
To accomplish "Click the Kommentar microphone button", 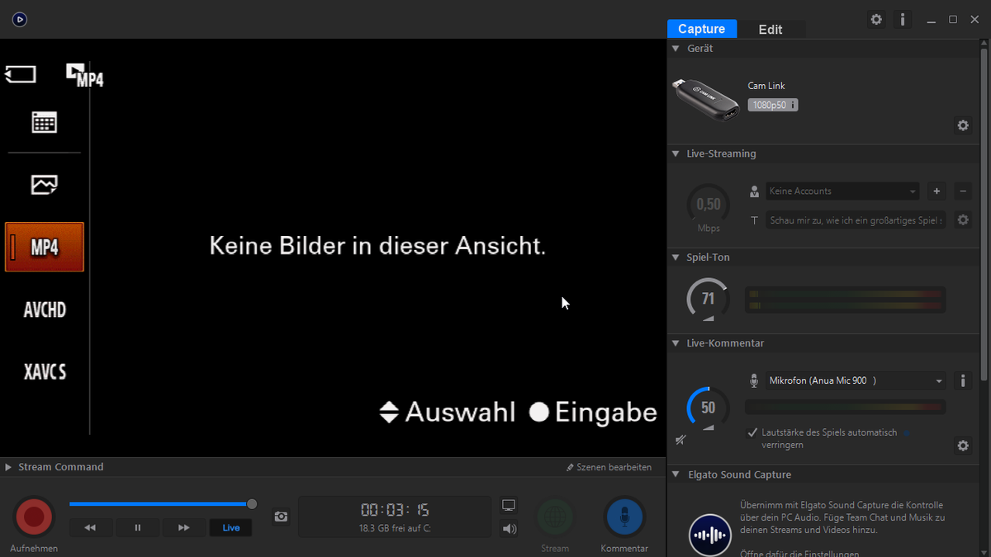I will tap(624, 517).
